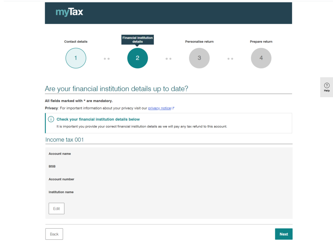Click the myTax logo
Viewport: 333px width, 244px height.
(x=69, y=12)
